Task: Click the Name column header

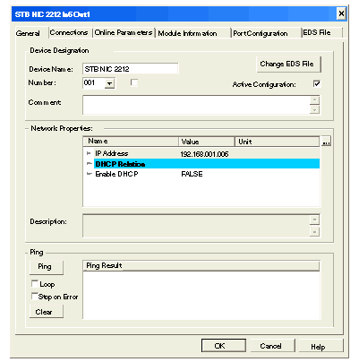Action: click(x=131, y=142)
